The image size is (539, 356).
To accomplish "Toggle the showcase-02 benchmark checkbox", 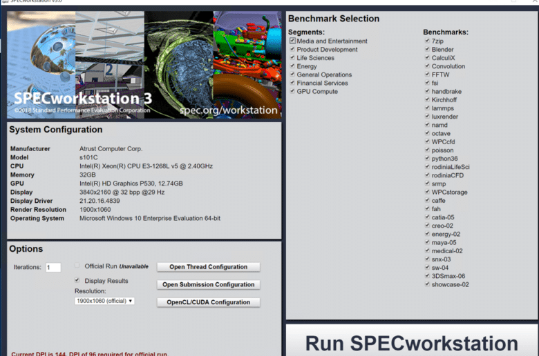I will 427,284.
